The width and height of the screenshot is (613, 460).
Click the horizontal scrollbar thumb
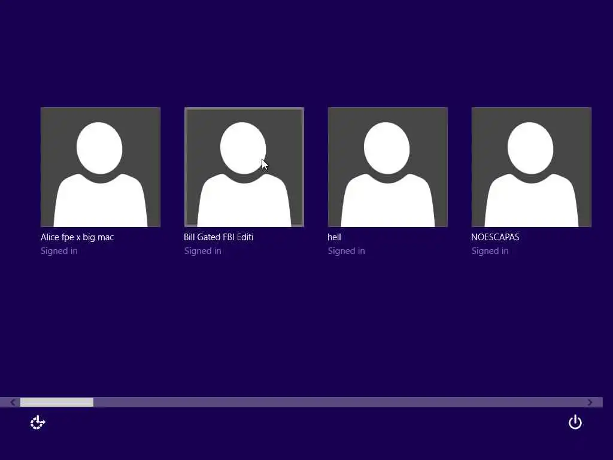coord(57,402)
